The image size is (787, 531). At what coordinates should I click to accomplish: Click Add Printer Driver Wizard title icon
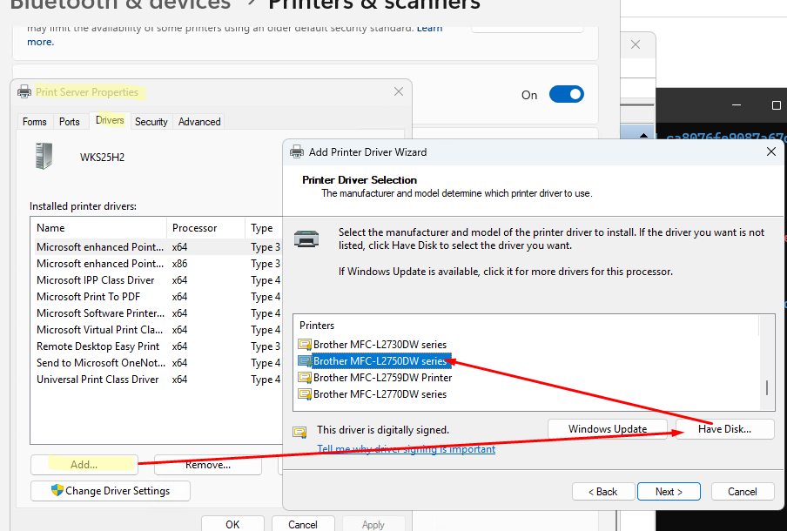coord(297,151)
